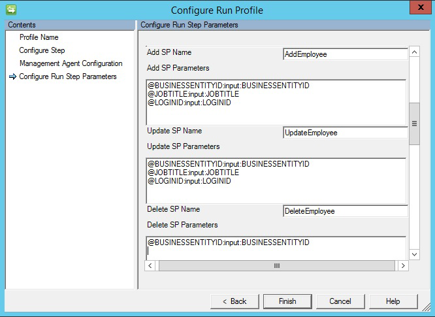Select Configure Run Step Parameters entry

point(68,76)
